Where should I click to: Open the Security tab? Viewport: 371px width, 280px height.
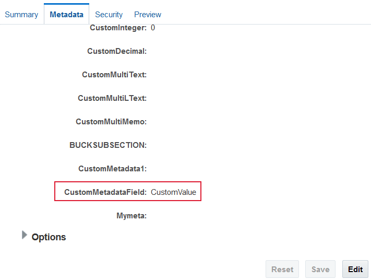point(109,15)
